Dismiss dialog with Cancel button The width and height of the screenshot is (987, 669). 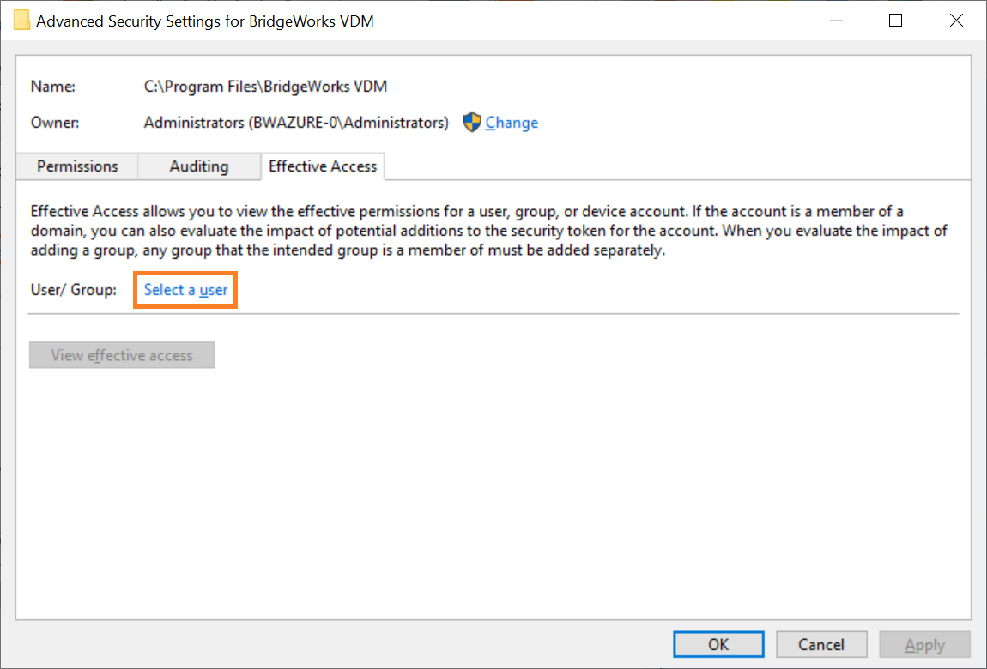(x=821, y=644)
